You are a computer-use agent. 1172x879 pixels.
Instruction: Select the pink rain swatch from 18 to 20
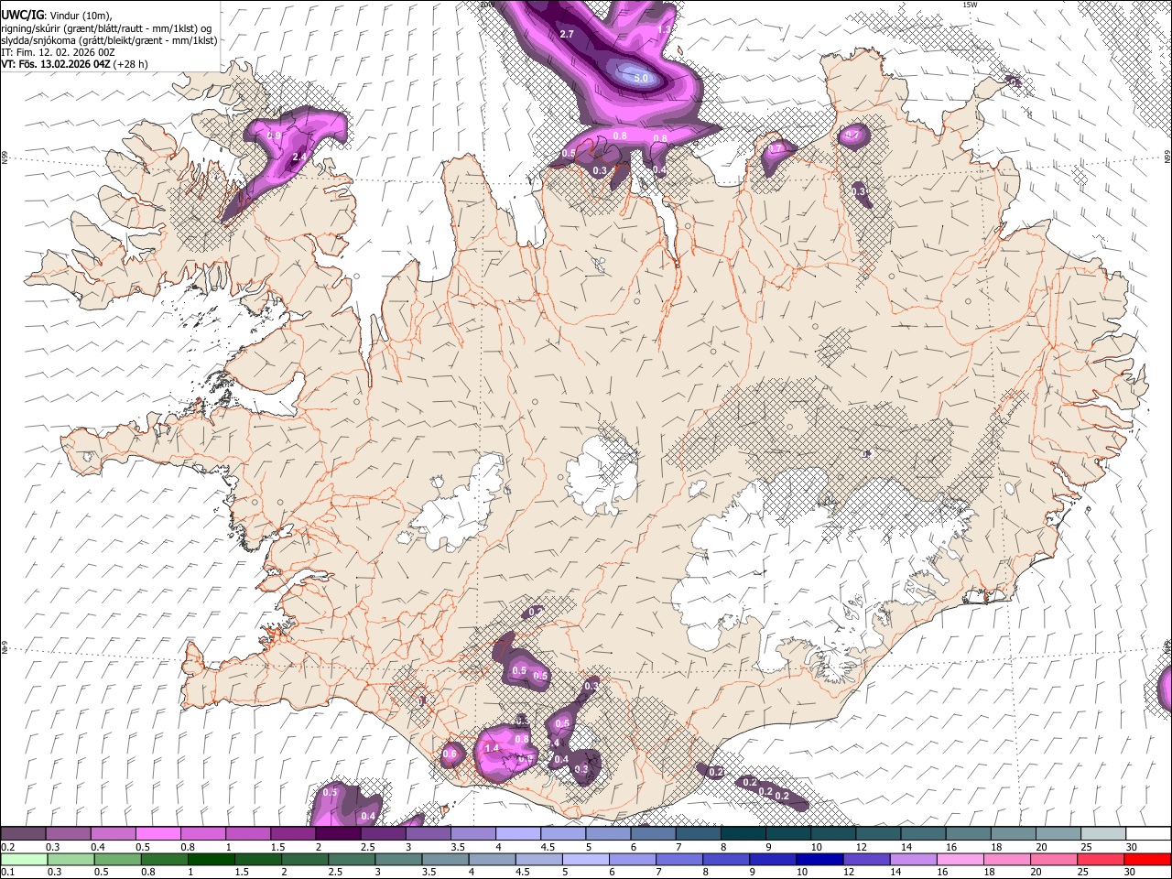1006,859
